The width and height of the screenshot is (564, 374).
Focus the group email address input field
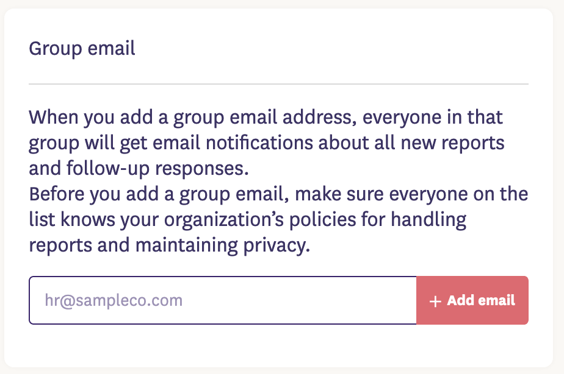tap(223, 301)
